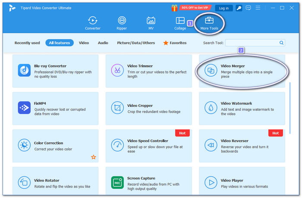Viewport: 302px width, 198px height.
Task: Click the Video Reverser rewind icon
Action: (x=211, y=145)
